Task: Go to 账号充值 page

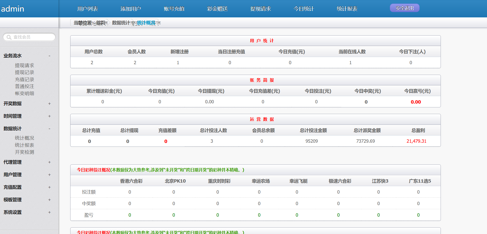Action: pyautogui.click(x=174, y=9)
